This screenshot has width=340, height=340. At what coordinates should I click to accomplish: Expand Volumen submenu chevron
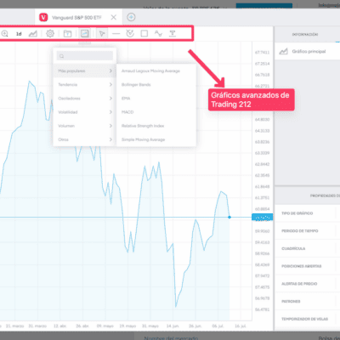coord(110,126)
